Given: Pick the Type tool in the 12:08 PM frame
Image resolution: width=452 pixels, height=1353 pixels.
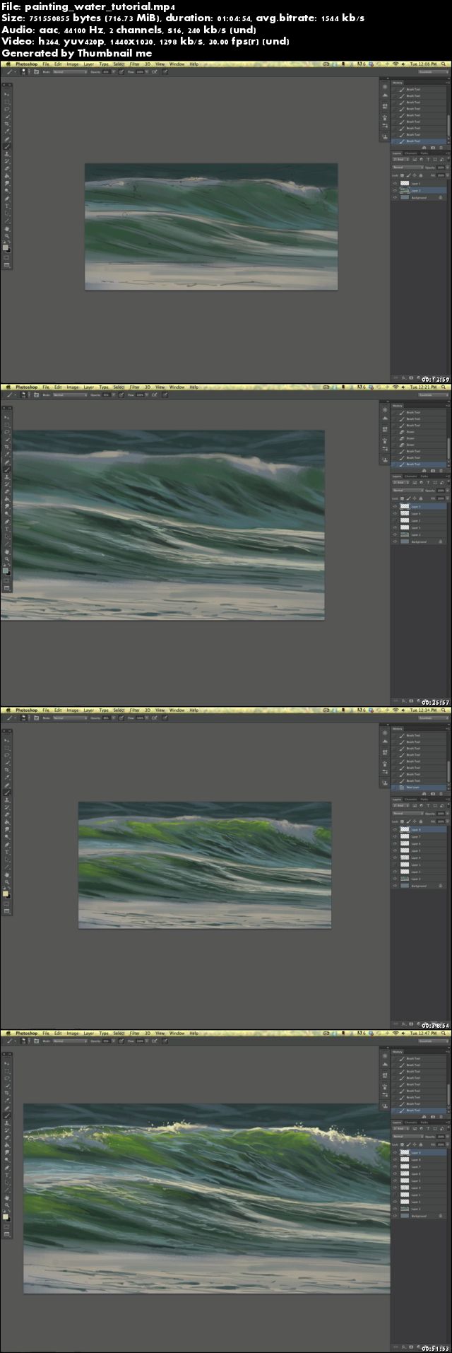Looking at the screenshot, I should pos(7,206).
